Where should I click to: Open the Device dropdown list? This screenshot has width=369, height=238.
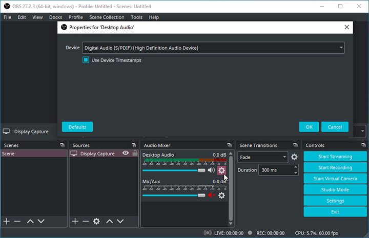[x=213, y=48]
